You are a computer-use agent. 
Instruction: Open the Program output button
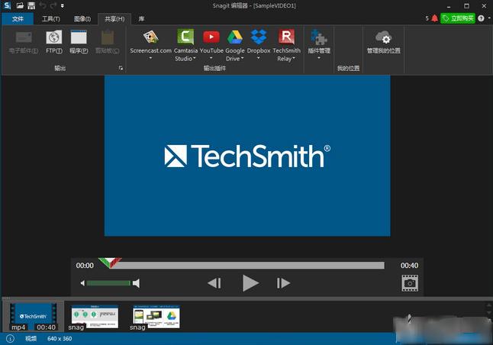(79, 37)
